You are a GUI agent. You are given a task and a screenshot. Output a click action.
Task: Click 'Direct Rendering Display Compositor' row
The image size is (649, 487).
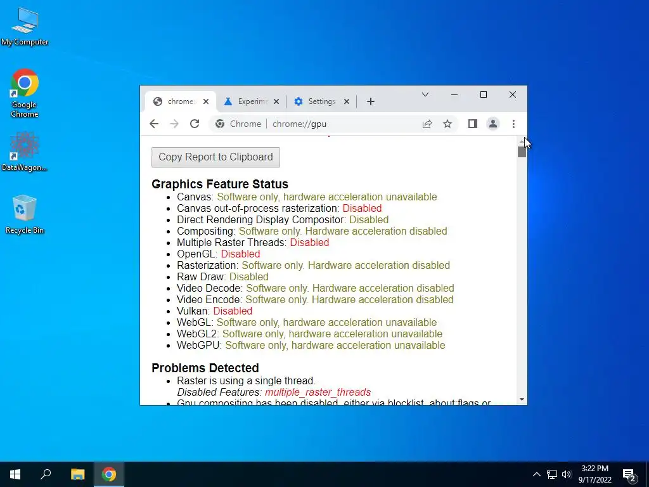click(283, 220)
